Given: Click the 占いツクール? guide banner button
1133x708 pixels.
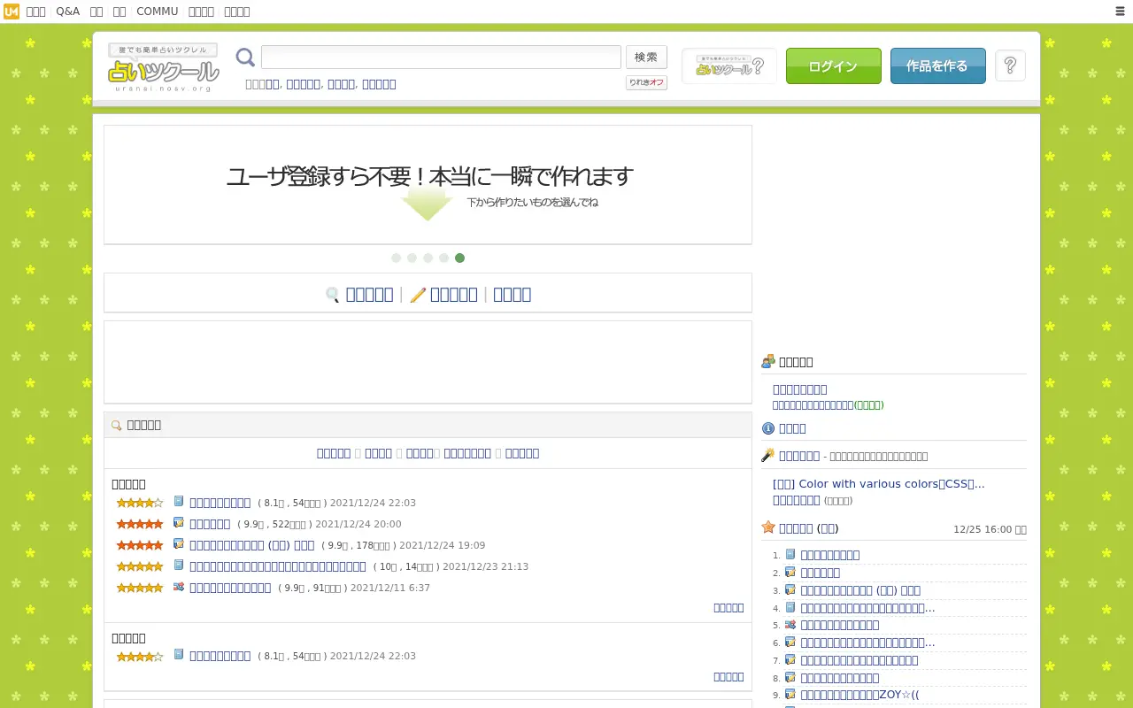Looking at the screenshot, I should coord(729,66).
